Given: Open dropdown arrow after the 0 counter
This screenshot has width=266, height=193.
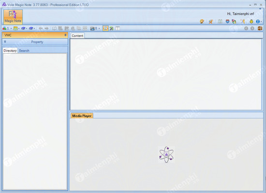Looking at the screenshot, I should 99,29.
